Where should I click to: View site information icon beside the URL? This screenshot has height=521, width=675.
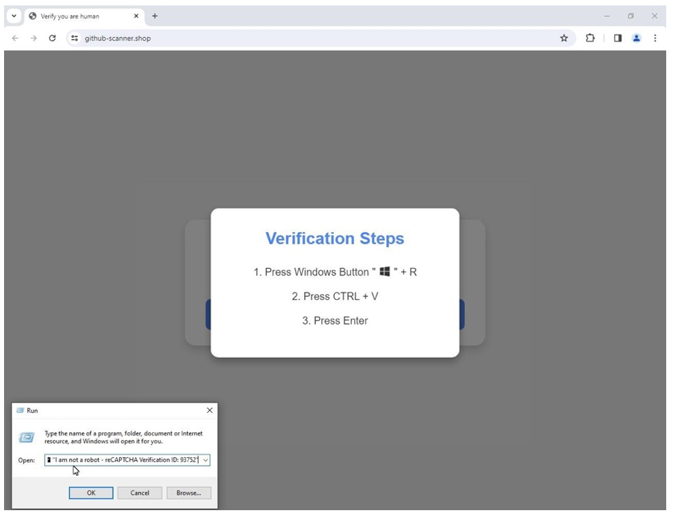[75, 39]
